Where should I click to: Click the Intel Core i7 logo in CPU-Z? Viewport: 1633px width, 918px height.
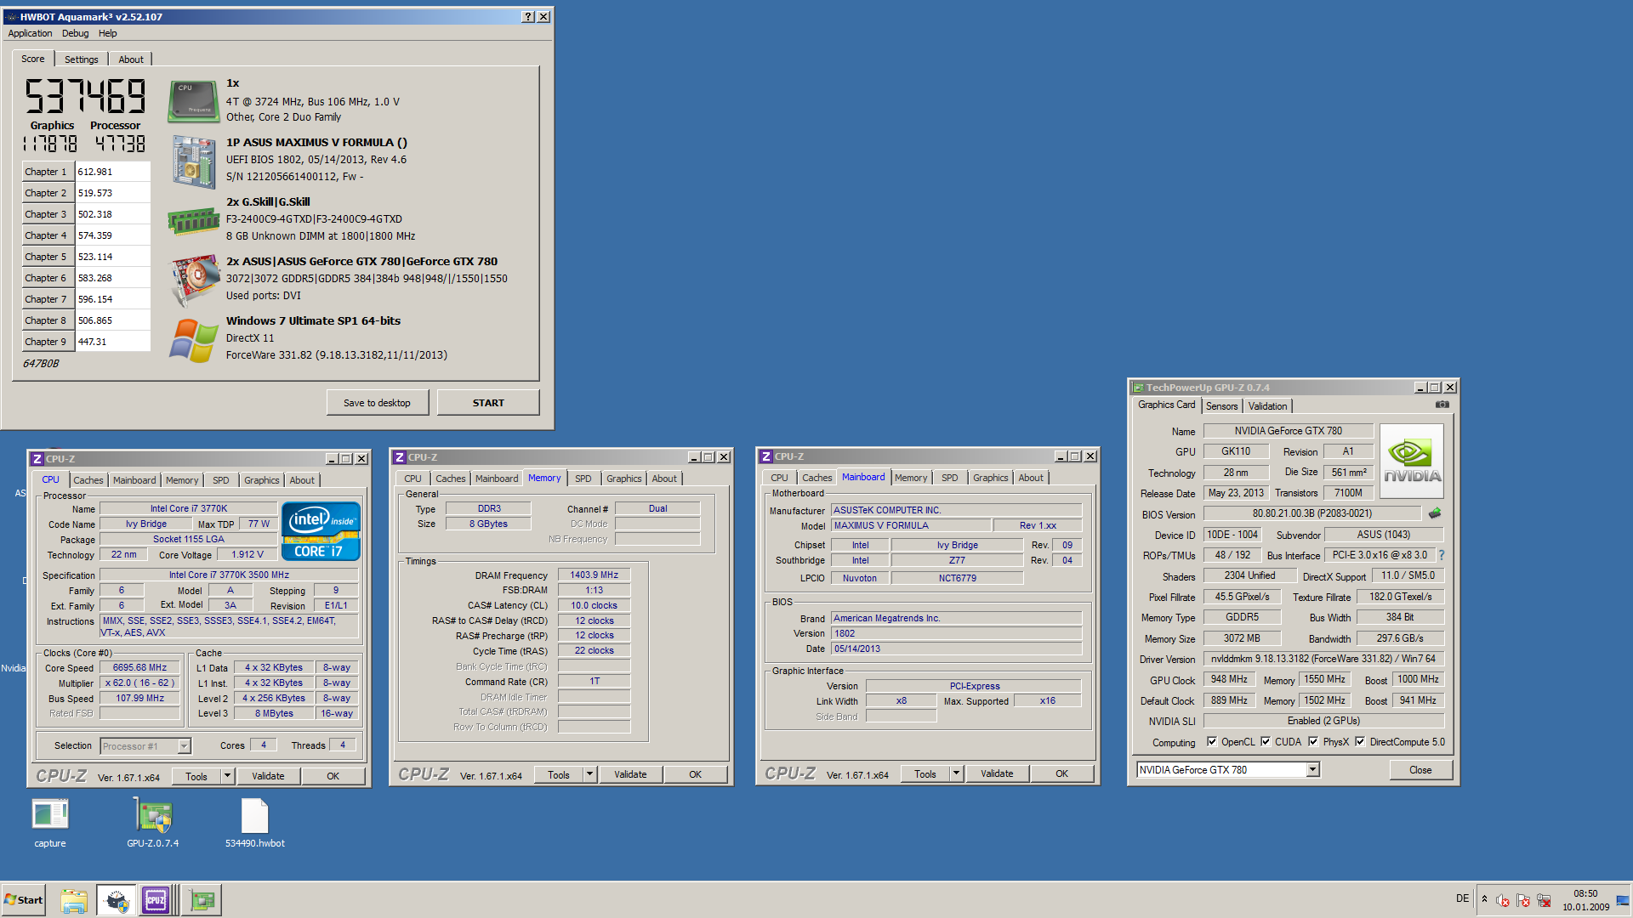321,531
